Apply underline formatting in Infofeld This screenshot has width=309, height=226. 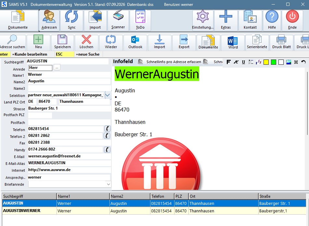(243, 62)
